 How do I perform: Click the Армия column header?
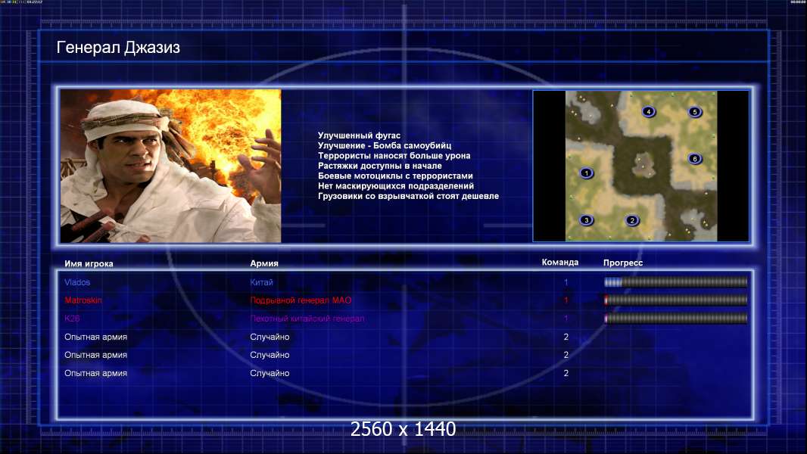coord(264,263)
